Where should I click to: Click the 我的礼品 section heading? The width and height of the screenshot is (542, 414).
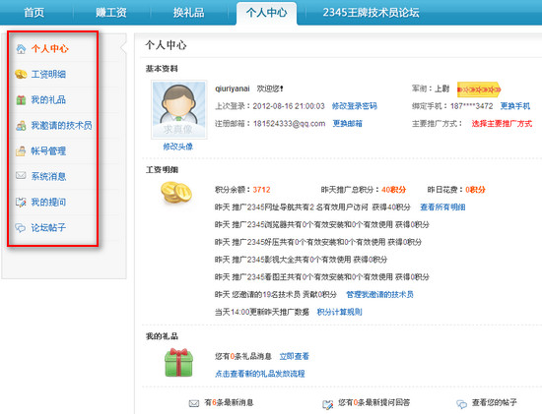162,336
